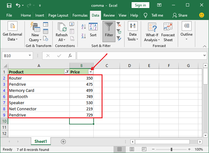Screen dimensions: 209x153
Task: Switch to Page Layout tab
Action: (x=58, y=15)
